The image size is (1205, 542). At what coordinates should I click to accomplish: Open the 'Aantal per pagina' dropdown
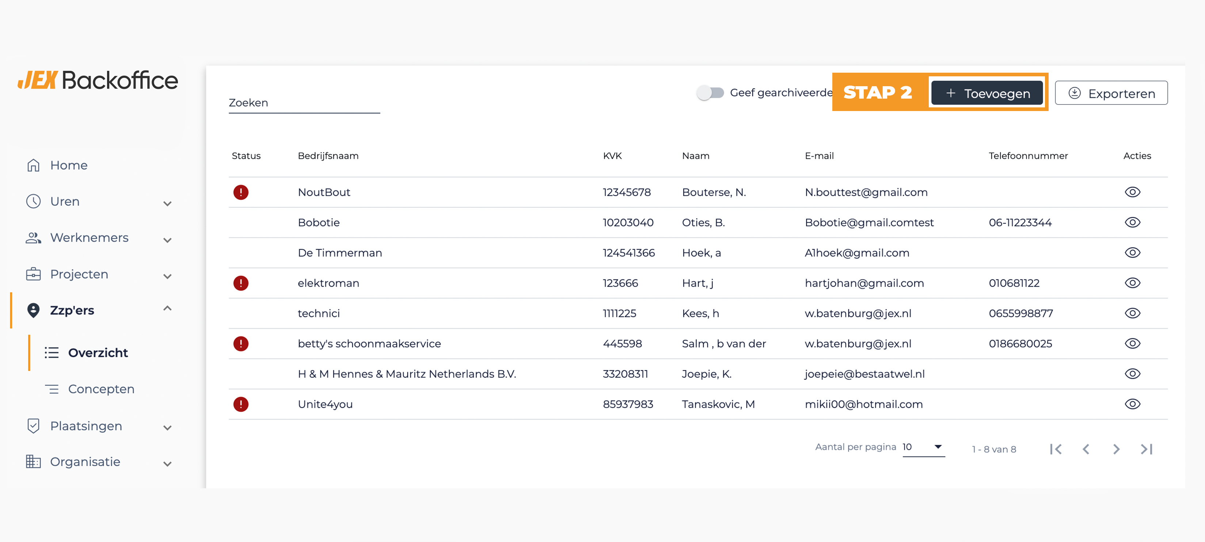click(923, 447)
